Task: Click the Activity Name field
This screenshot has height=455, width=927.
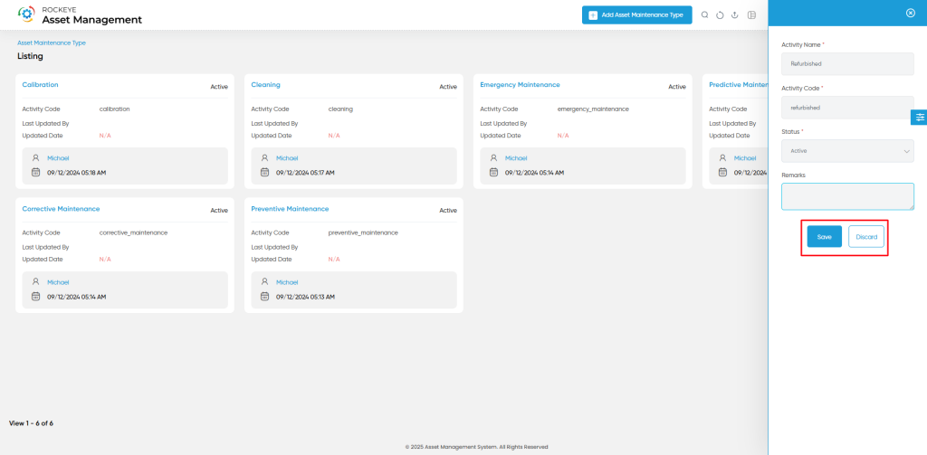Action: pos(847,63)
